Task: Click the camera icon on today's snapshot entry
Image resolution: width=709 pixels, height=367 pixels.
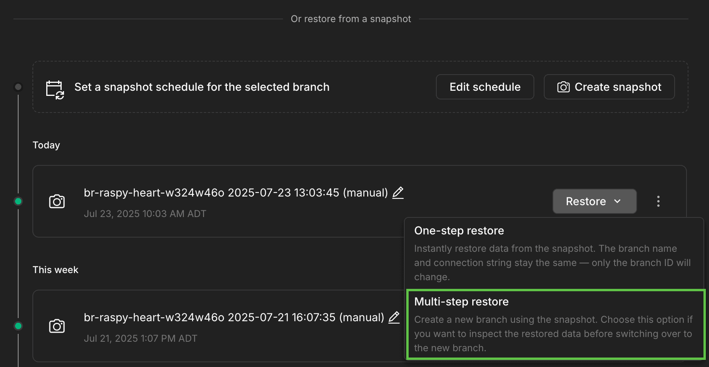Action: coord(57,201)
